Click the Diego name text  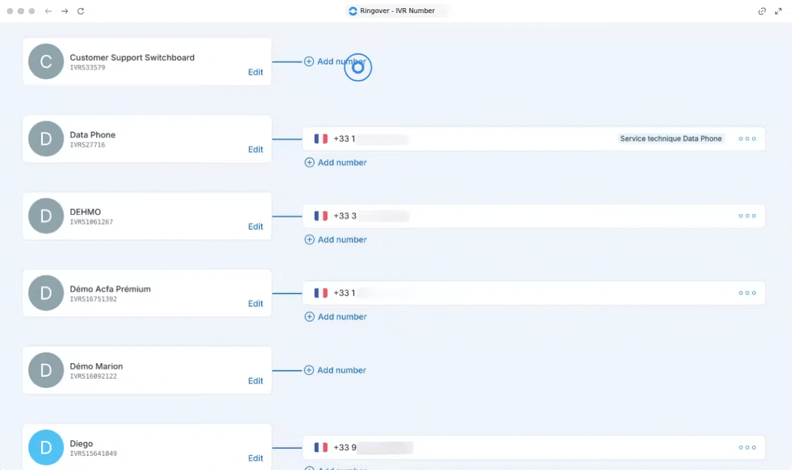coord(81,444)
